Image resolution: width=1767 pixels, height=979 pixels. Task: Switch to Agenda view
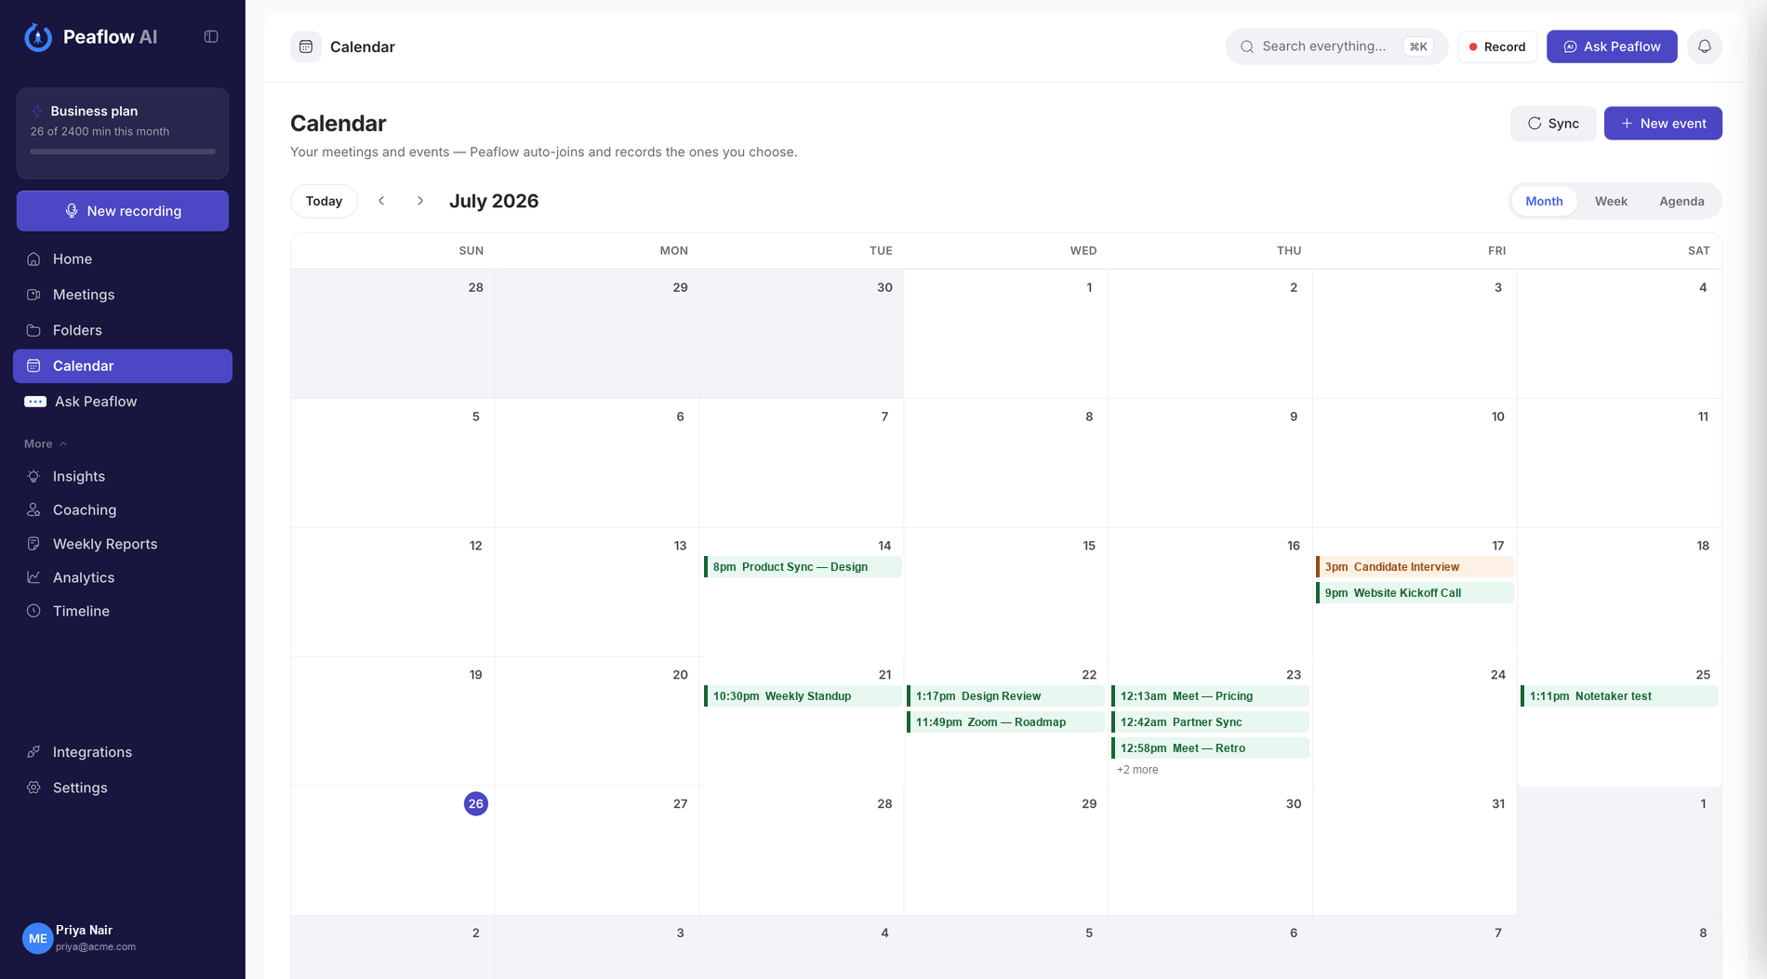click(1681, 201)
